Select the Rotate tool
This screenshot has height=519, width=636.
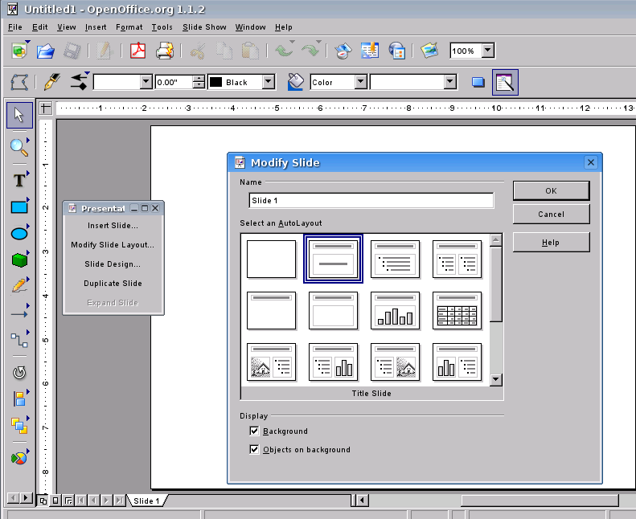coord(19,372)
